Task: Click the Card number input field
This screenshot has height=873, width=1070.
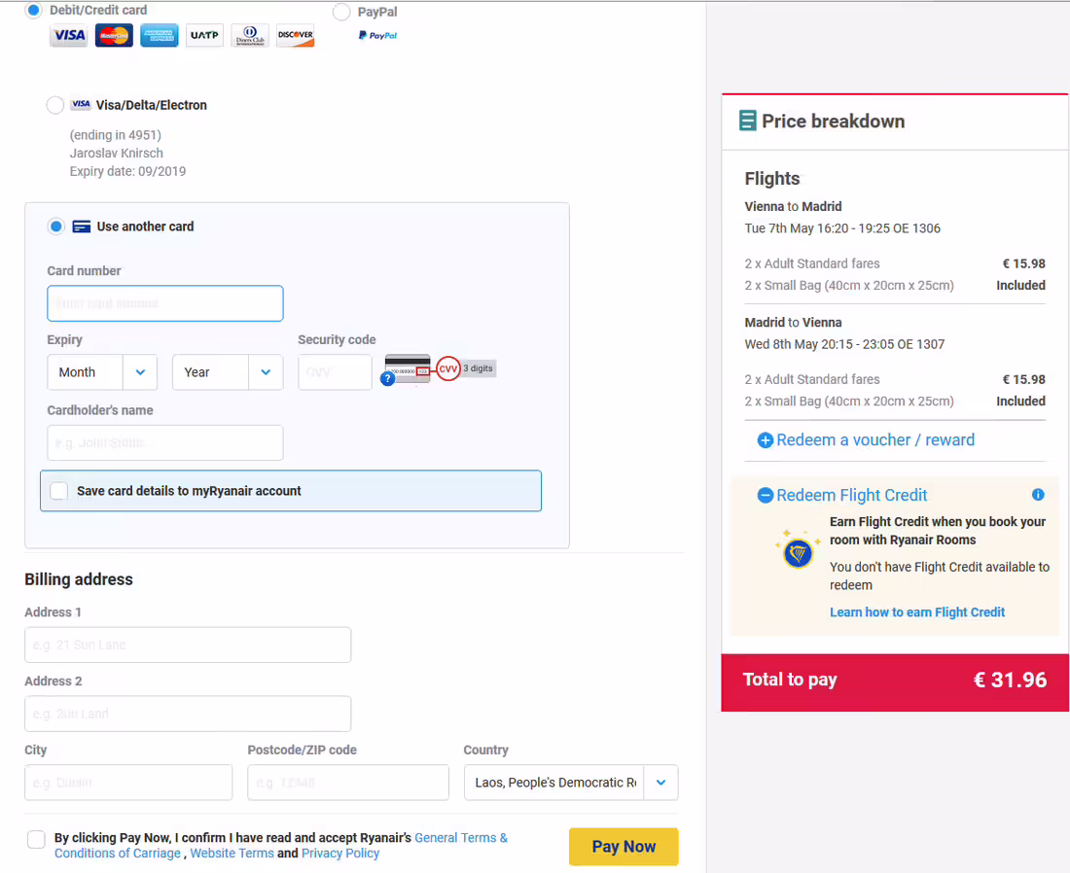Action: (165, 303)
